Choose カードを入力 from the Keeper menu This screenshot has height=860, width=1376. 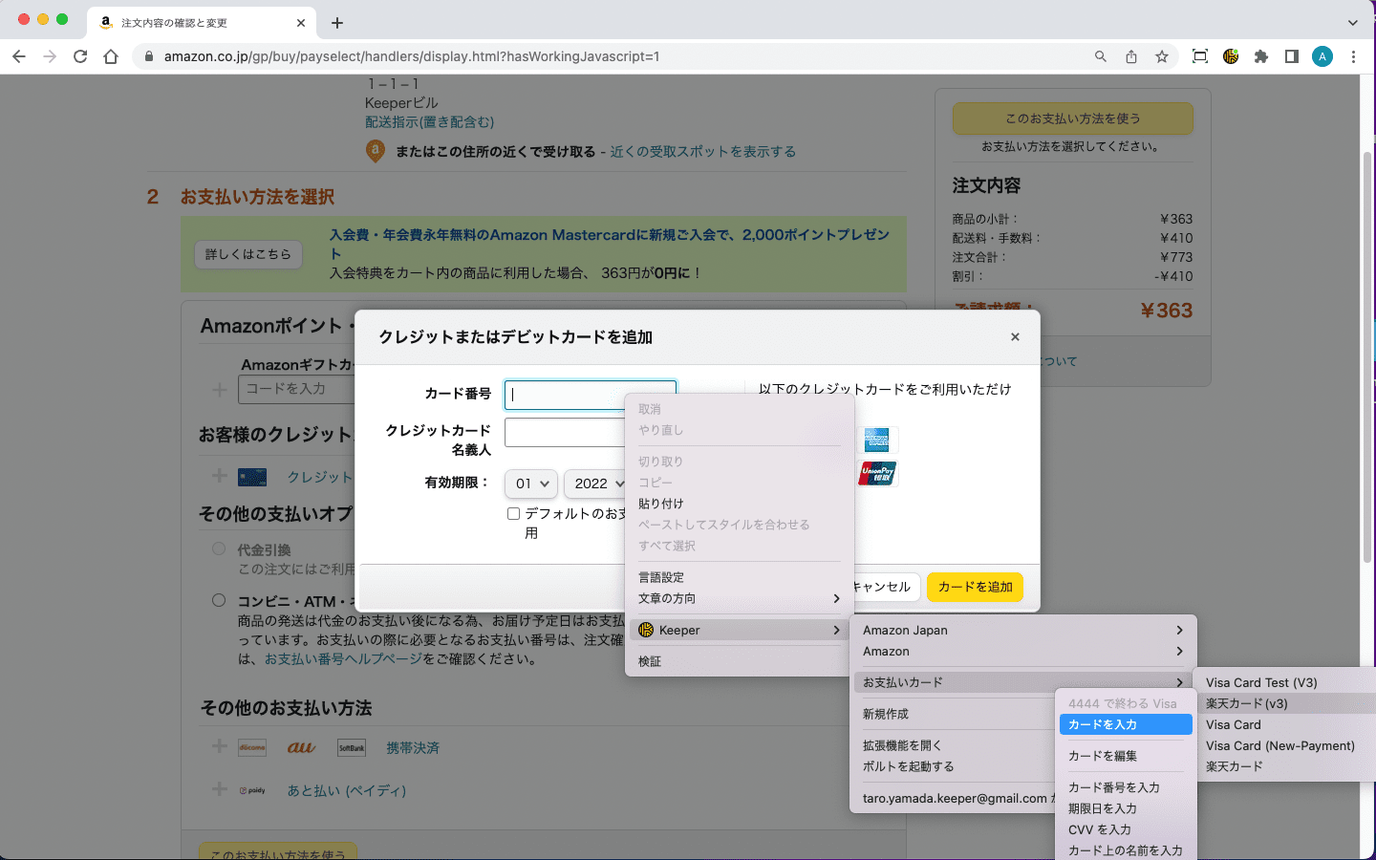pos(1125,725)
